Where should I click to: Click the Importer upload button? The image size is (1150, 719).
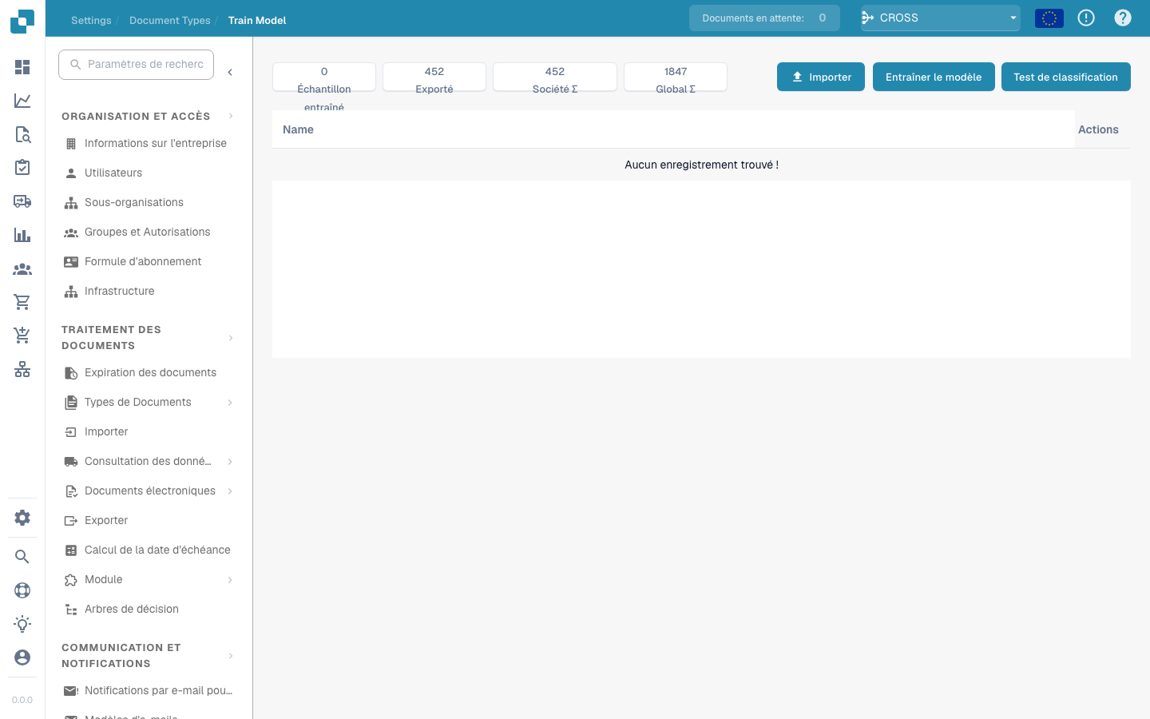click(x=821, y=77)
